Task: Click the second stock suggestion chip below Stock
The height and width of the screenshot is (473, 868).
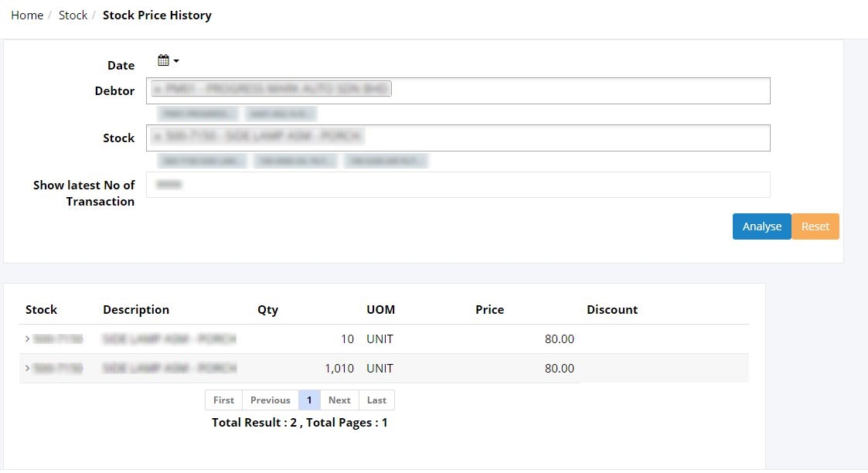Action: 295,161
